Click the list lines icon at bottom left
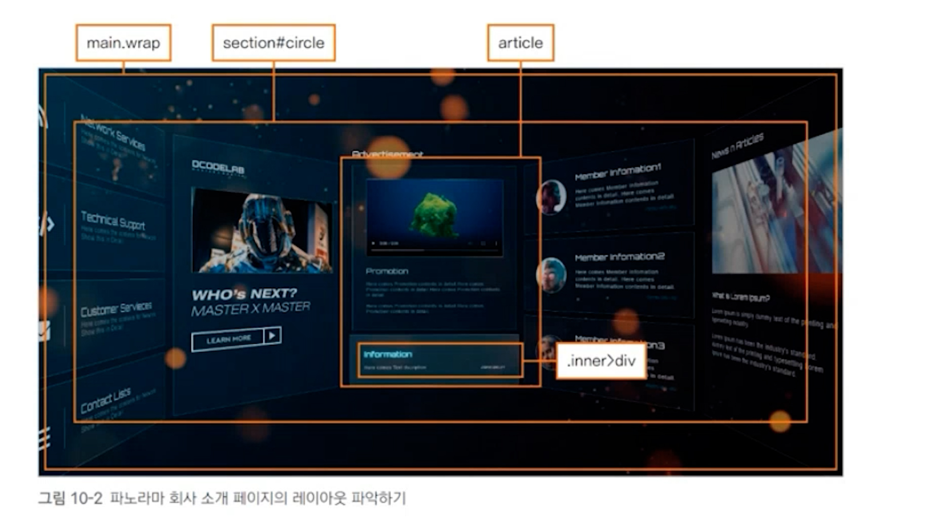This screenshot has height=525, width=933. 44,438
